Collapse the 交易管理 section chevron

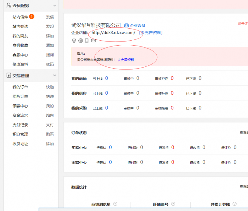coord(55,75)
